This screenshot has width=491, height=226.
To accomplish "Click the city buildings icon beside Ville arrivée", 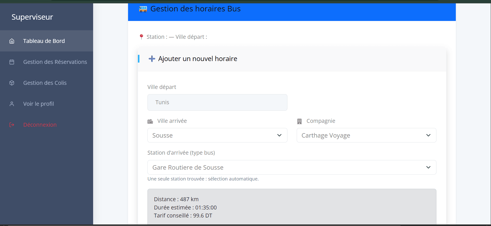I will point(150,121).
